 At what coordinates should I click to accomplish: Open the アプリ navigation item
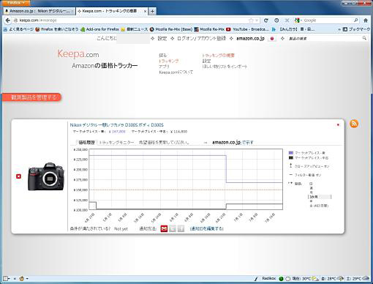(x=164, y=67)
